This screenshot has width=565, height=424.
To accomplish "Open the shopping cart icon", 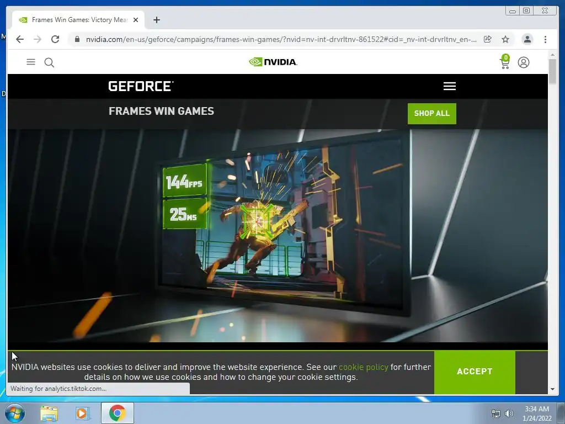I will point(505,62).
